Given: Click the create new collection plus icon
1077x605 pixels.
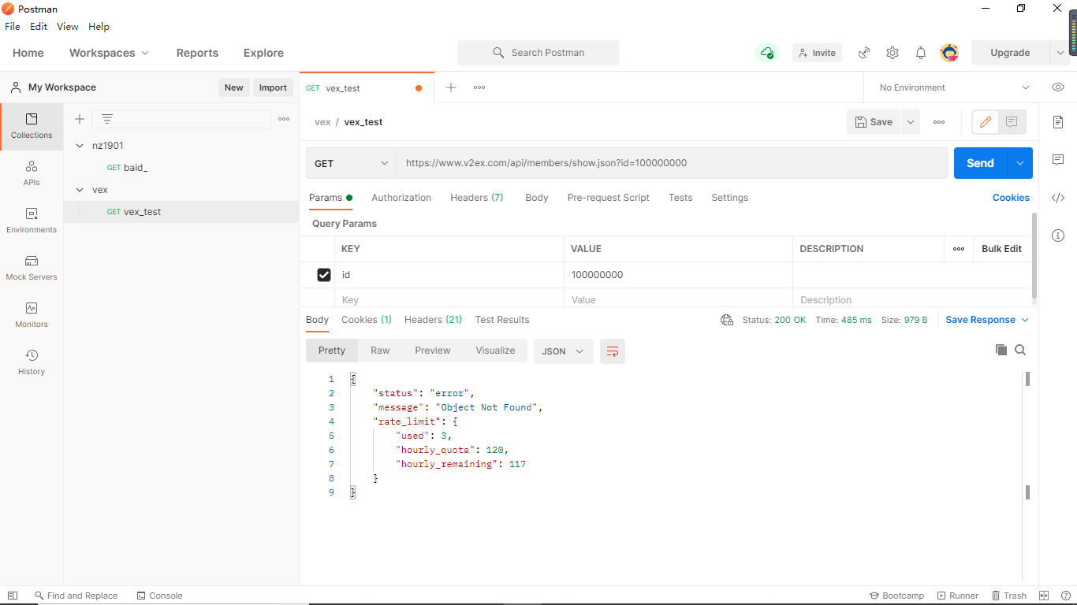Looking at the screenshot, I should (80, 119).
